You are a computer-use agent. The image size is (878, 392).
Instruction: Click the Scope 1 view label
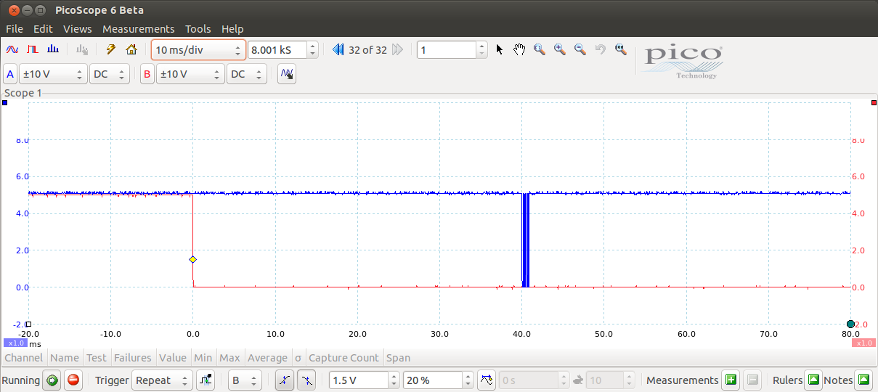coord(23,93)
